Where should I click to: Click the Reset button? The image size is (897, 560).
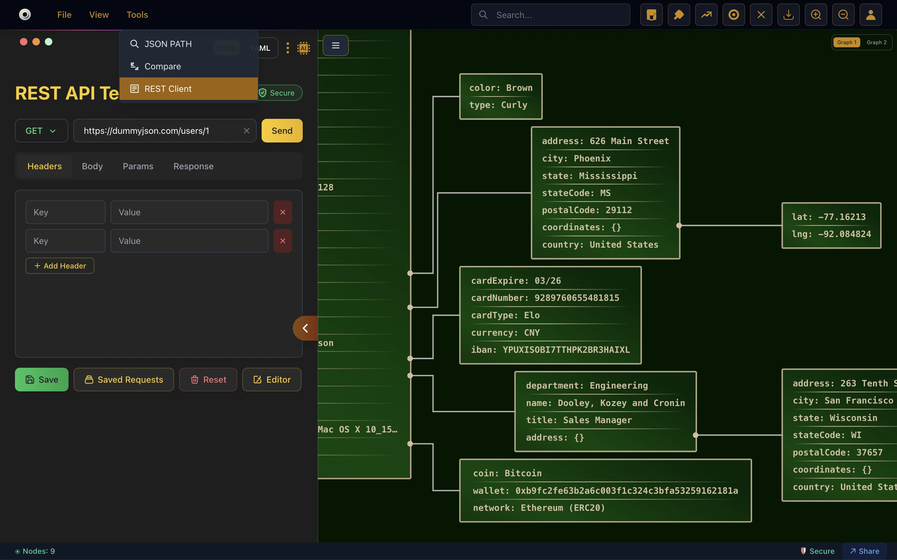click(x=208, y=380)
